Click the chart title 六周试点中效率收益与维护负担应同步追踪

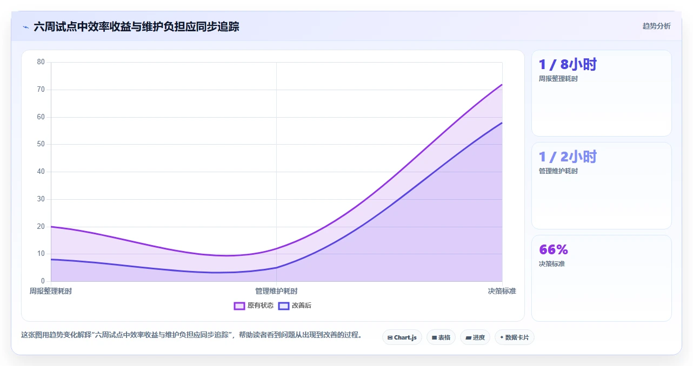pos(136,26)
